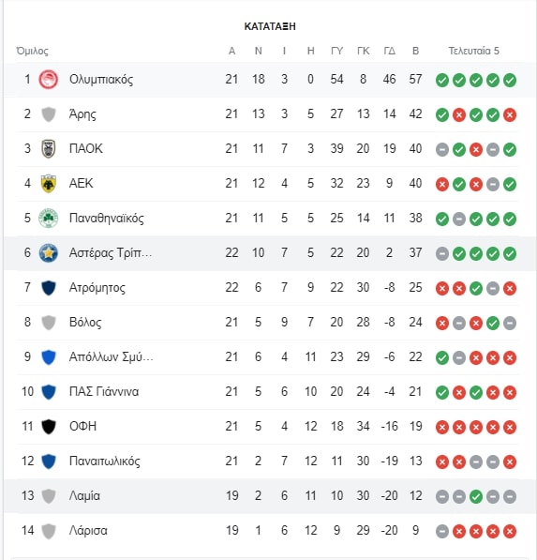The height and width of the screenshot is (560, 537).
Task: Click the ΓΔ goal difference header
Action: click(389, 51)
